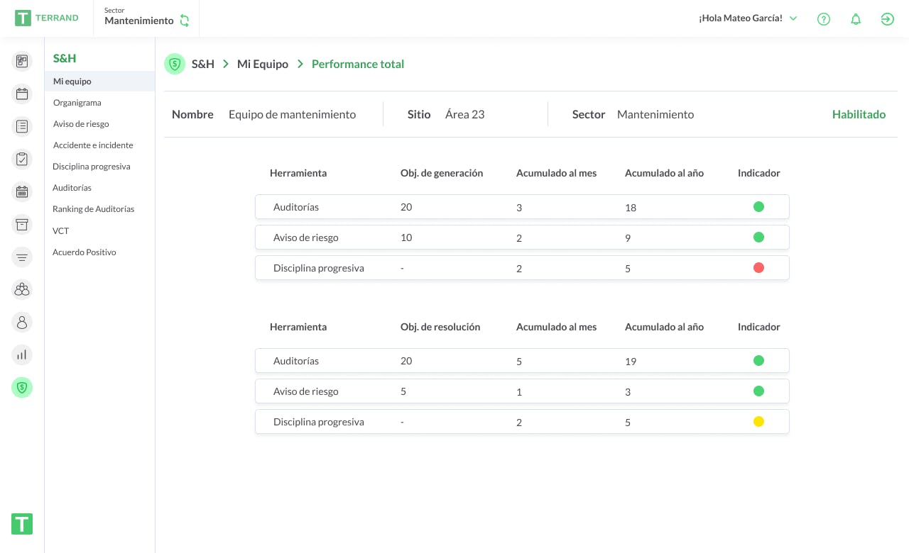Screen dimensions: 909x553
Task: Click green indicator in resolution Auditorías row
Action: (758, 361)
